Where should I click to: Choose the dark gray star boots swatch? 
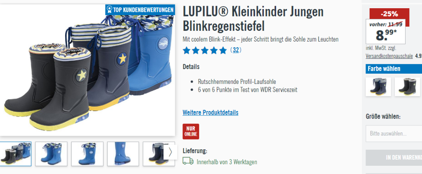click(x=408, y=86)
